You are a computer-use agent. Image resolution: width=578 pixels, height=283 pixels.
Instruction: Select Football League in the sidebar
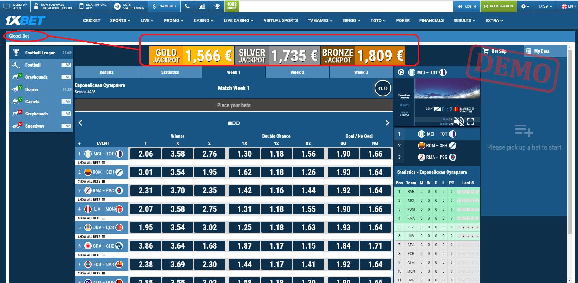pos(41,53)
